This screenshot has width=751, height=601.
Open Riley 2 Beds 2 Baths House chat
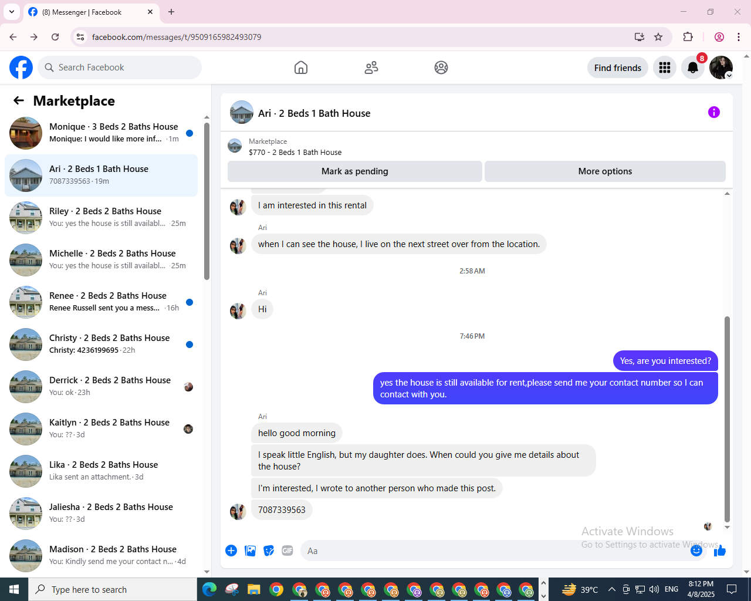[x=101, y=218]
